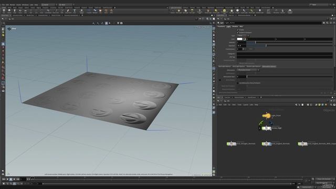Open the Attenuation dropdown menu
Image resolution: width=336 pixels, height=189 pixels.
click(x=248, y=70)
